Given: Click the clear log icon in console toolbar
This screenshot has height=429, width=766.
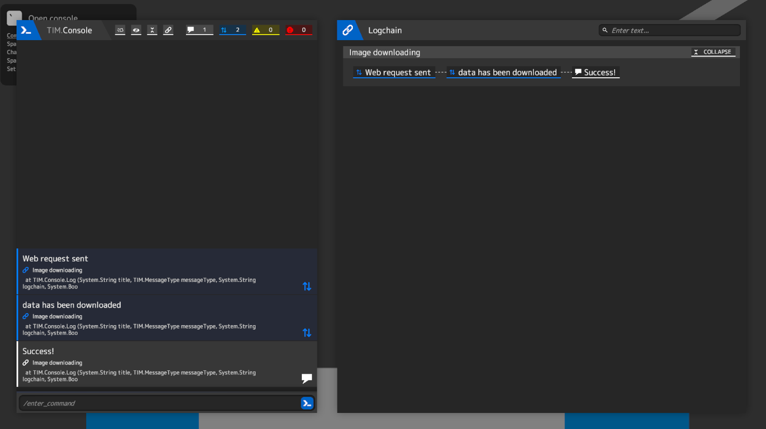Looking at the screenshot, I should coord(120,30).
